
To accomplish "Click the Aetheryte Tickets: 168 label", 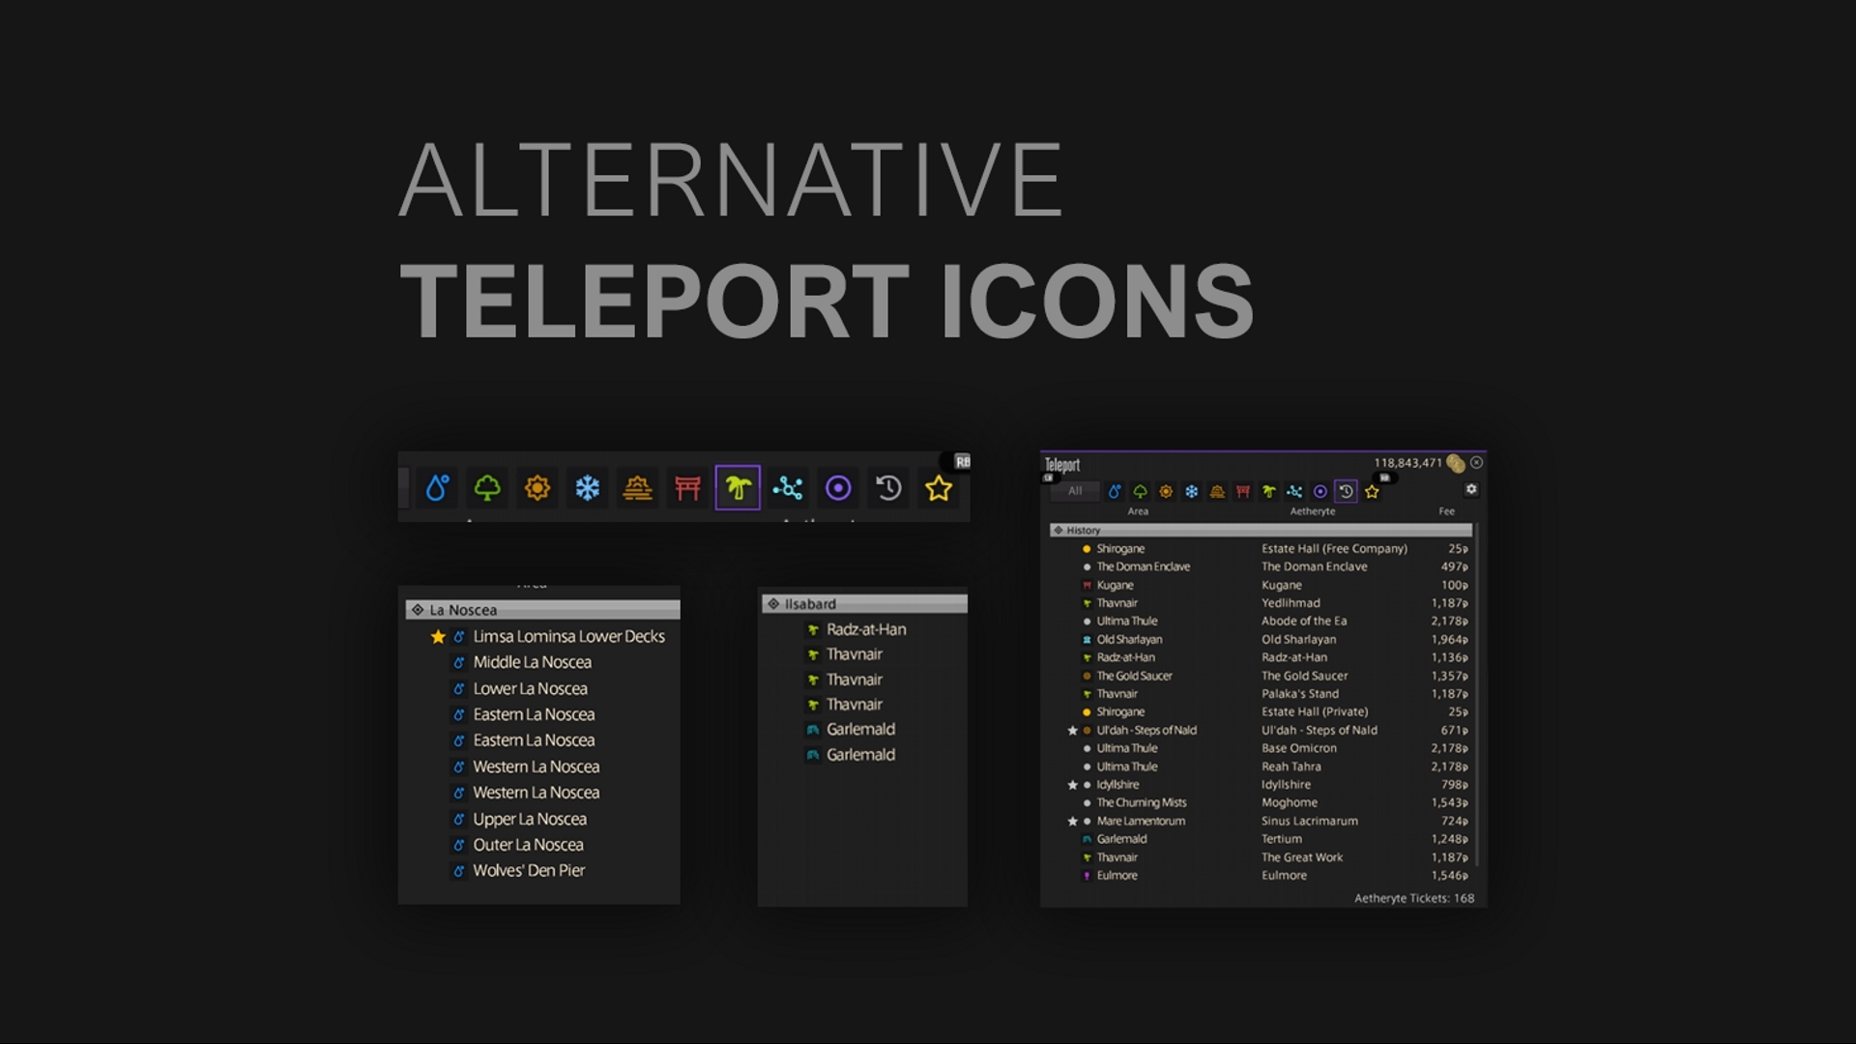I will (1414, 898).
